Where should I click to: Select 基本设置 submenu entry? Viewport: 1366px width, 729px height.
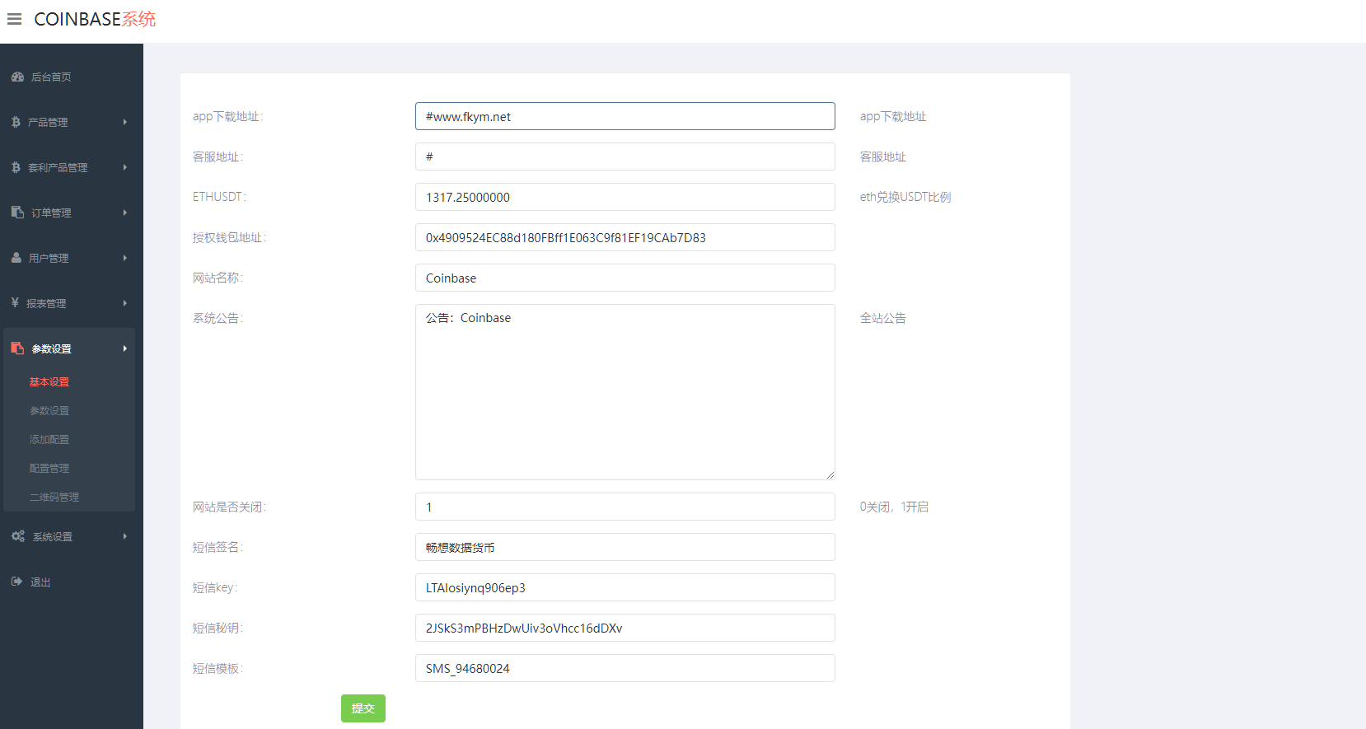pyautogui.click(x=49, y=382)
